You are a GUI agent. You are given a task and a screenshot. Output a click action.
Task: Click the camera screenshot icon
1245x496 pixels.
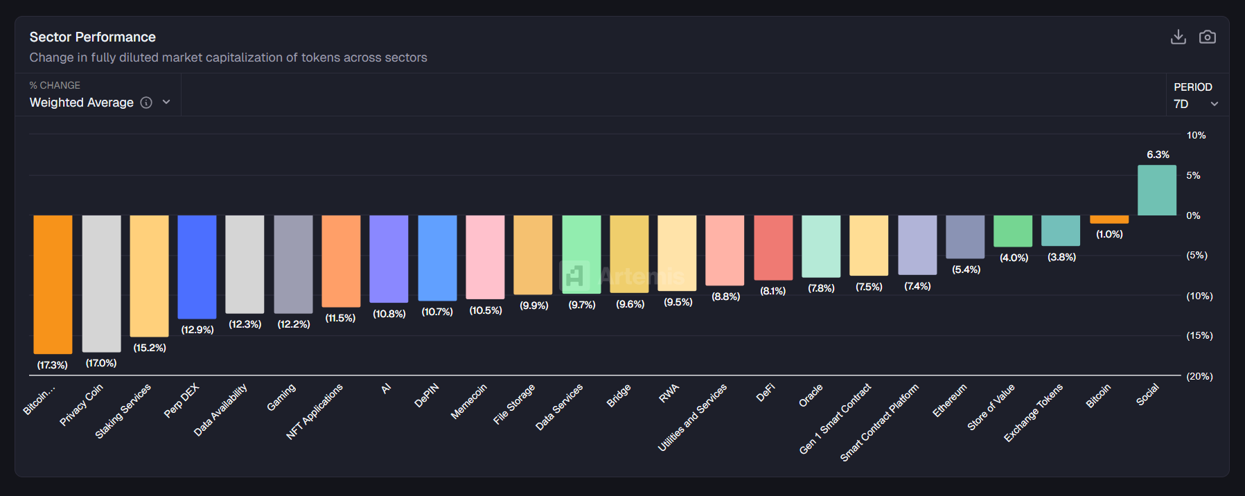(x=1207, y=37)
